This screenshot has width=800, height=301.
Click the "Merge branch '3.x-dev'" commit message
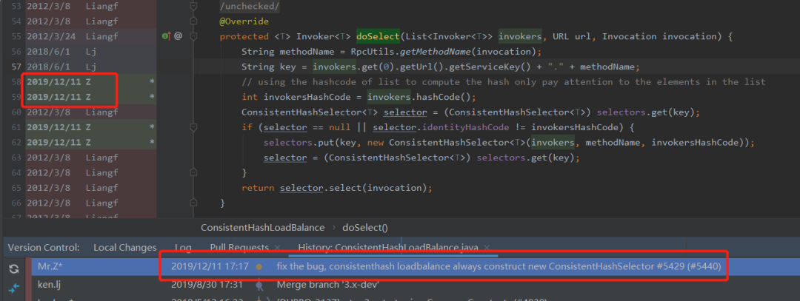pyautogui.click(x=327, y=284)
